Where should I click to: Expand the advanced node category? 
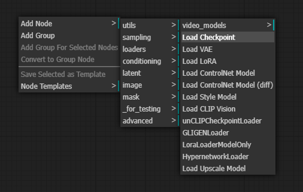coord(150,121)
